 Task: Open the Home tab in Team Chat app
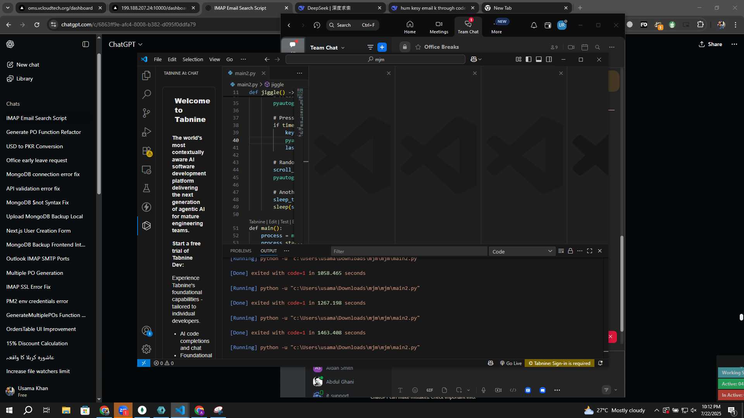coord(410,27)
